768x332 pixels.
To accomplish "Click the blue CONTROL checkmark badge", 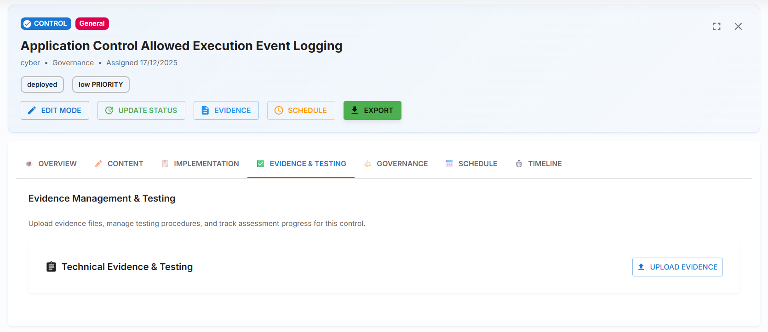I will (x=46, y=23).
